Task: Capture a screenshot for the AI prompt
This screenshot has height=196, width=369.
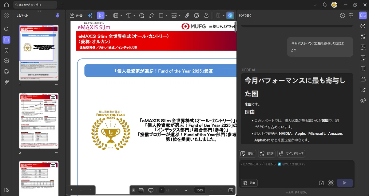Action: 331,183
